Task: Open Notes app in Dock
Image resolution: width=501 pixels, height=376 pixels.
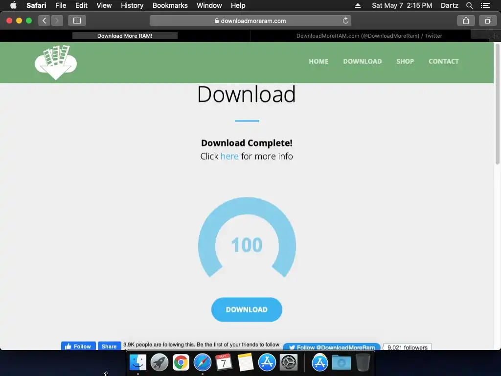Action: [x=246, y=362]
